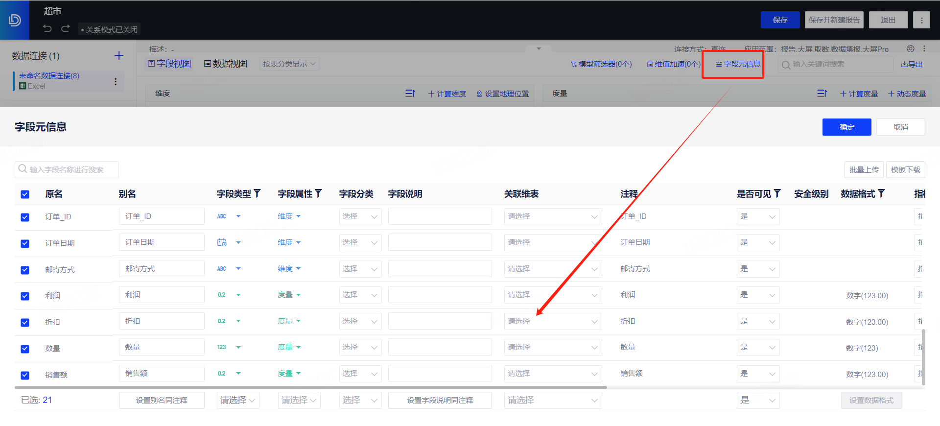Click the blue 确定 button
This screenshot has width=940, height=426.
pos(846,127)
